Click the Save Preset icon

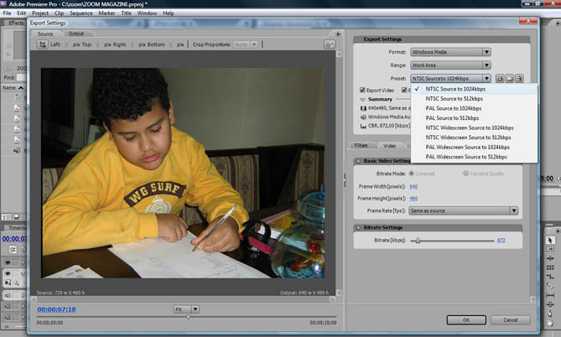(501, 77)
